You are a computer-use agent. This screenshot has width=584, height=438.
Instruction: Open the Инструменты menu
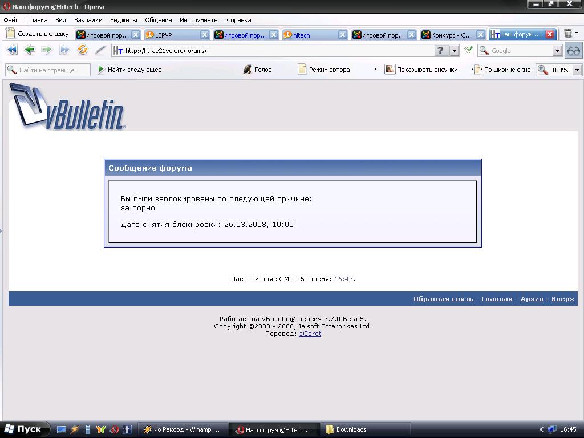point(199,20)
